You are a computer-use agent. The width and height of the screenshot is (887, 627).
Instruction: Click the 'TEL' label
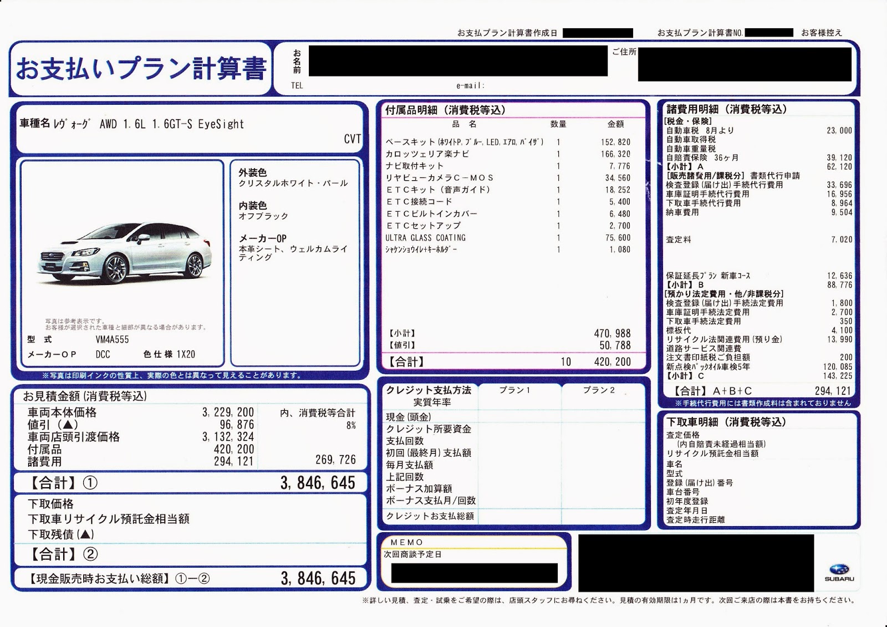click(297, 85)
